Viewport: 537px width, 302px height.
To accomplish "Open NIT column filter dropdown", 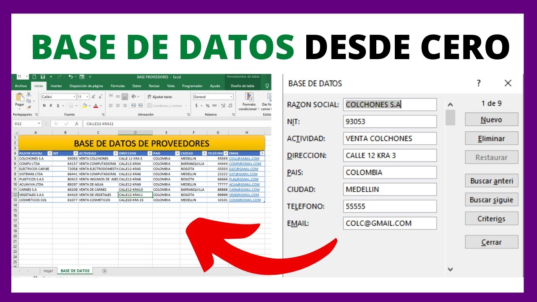I will (x=76, y=153).
